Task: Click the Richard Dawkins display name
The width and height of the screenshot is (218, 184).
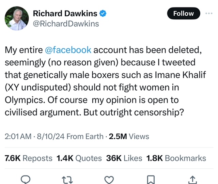Action: 65,14
